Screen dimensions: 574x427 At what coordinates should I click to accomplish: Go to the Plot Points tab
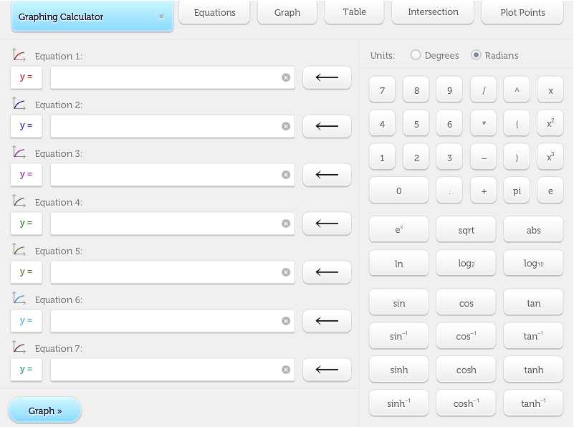pyautogui.click(x=522, y=12)
